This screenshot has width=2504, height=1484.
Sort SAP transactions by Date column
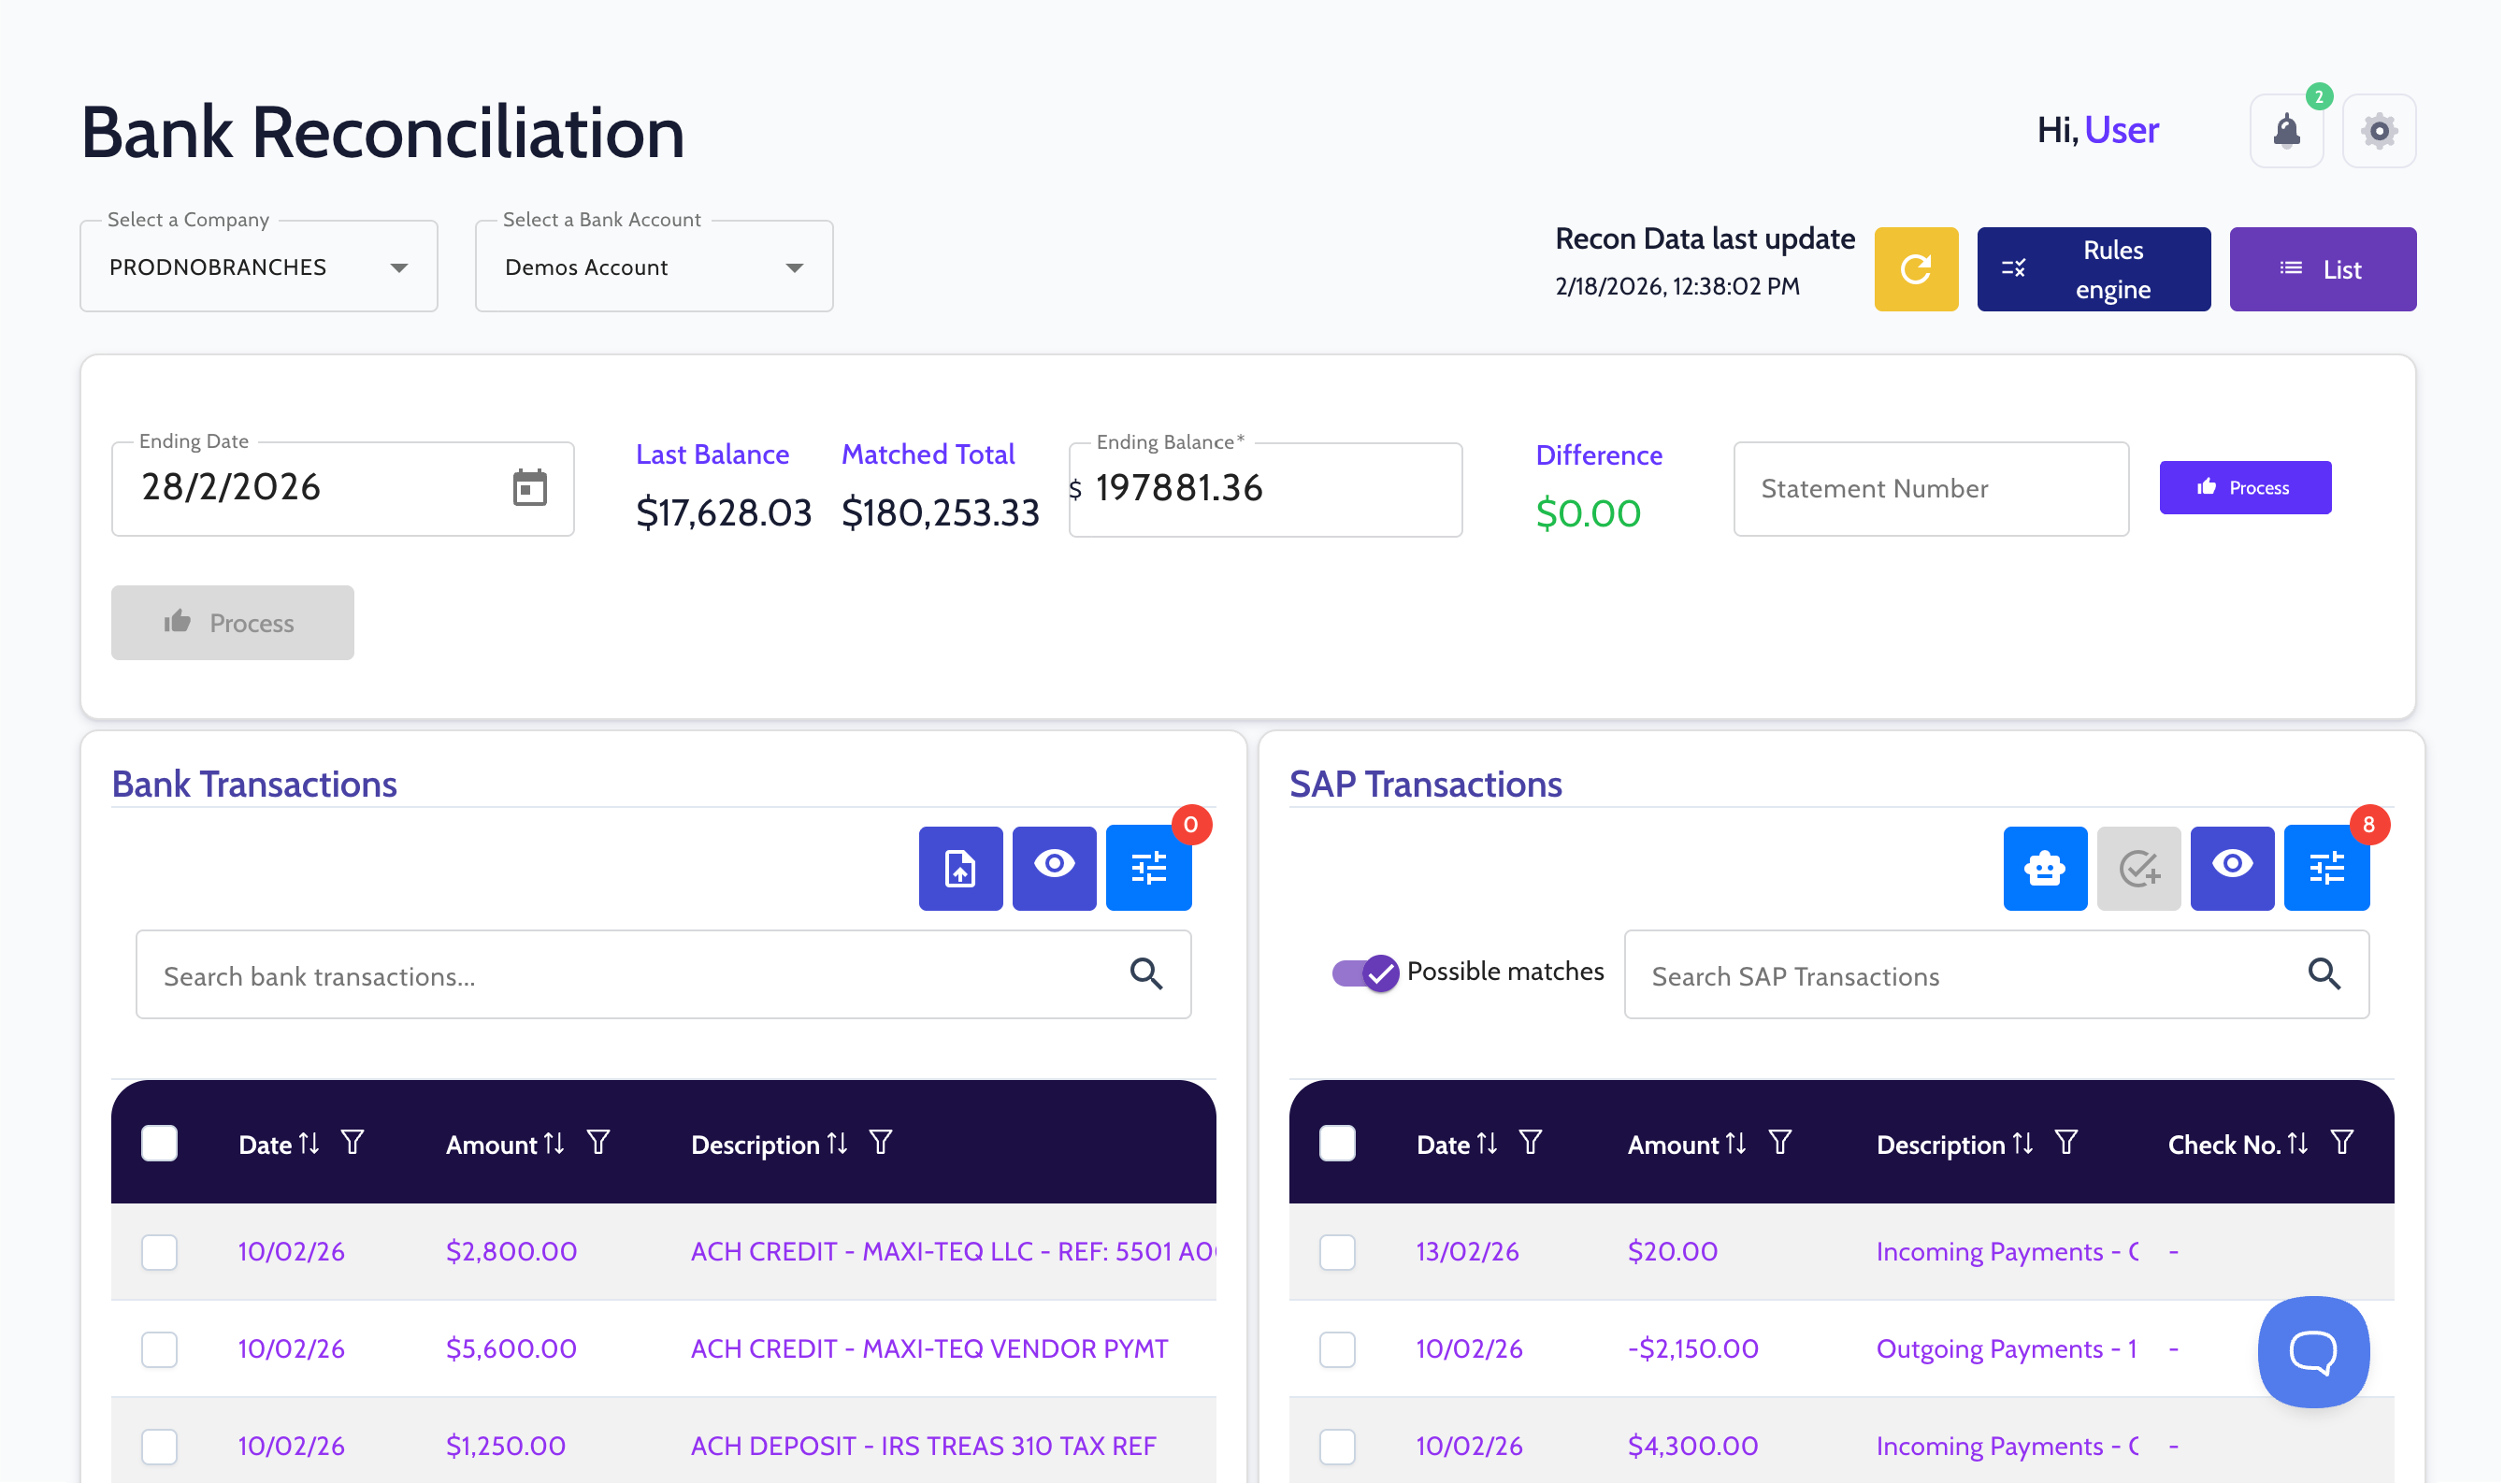(x=1489, y=1144)
